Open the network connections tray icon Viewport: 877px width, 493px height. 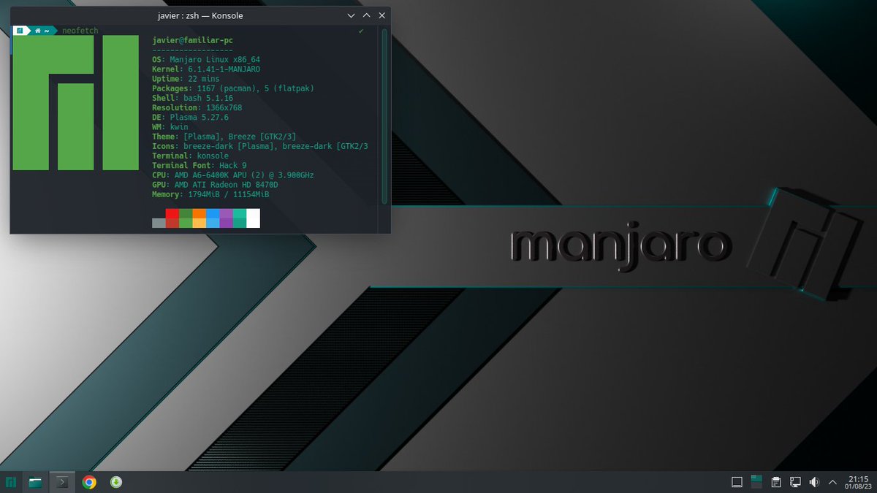point(795,482)
